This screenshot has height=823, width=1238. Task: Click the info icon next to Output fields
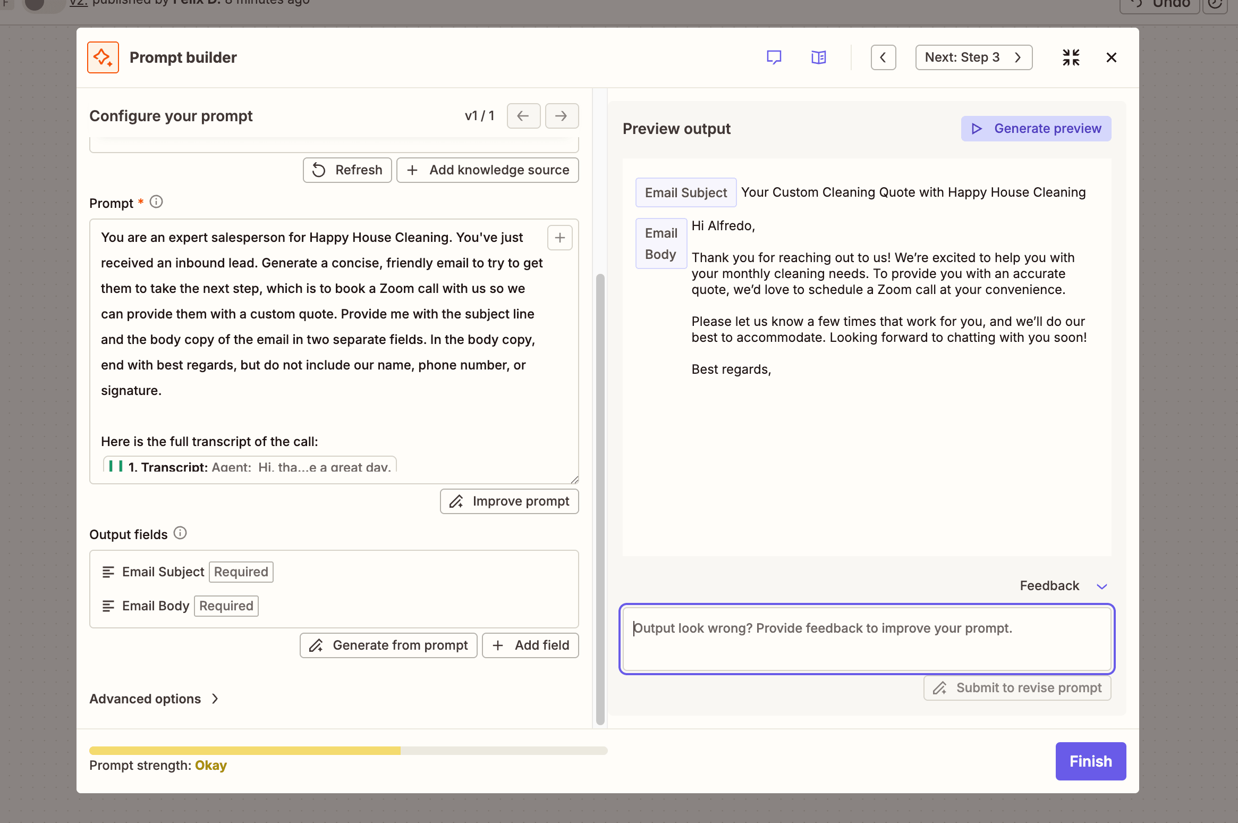tap(181, 533)
